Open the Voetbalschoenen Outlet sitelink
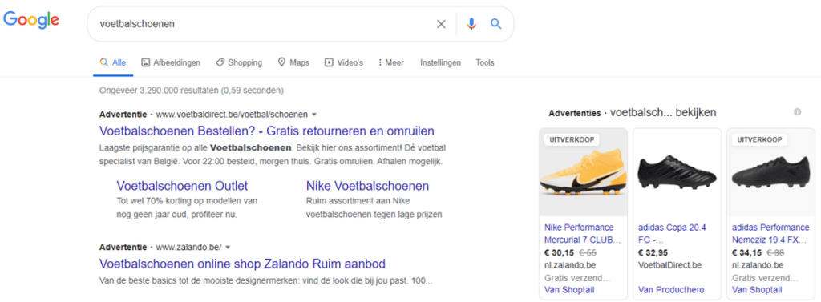 pos(182,186)
